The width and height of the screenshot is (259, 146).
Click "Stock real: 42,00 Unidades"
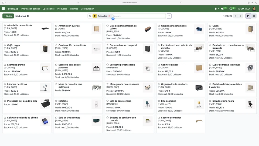pyautogui.click(x=170, y=94)
